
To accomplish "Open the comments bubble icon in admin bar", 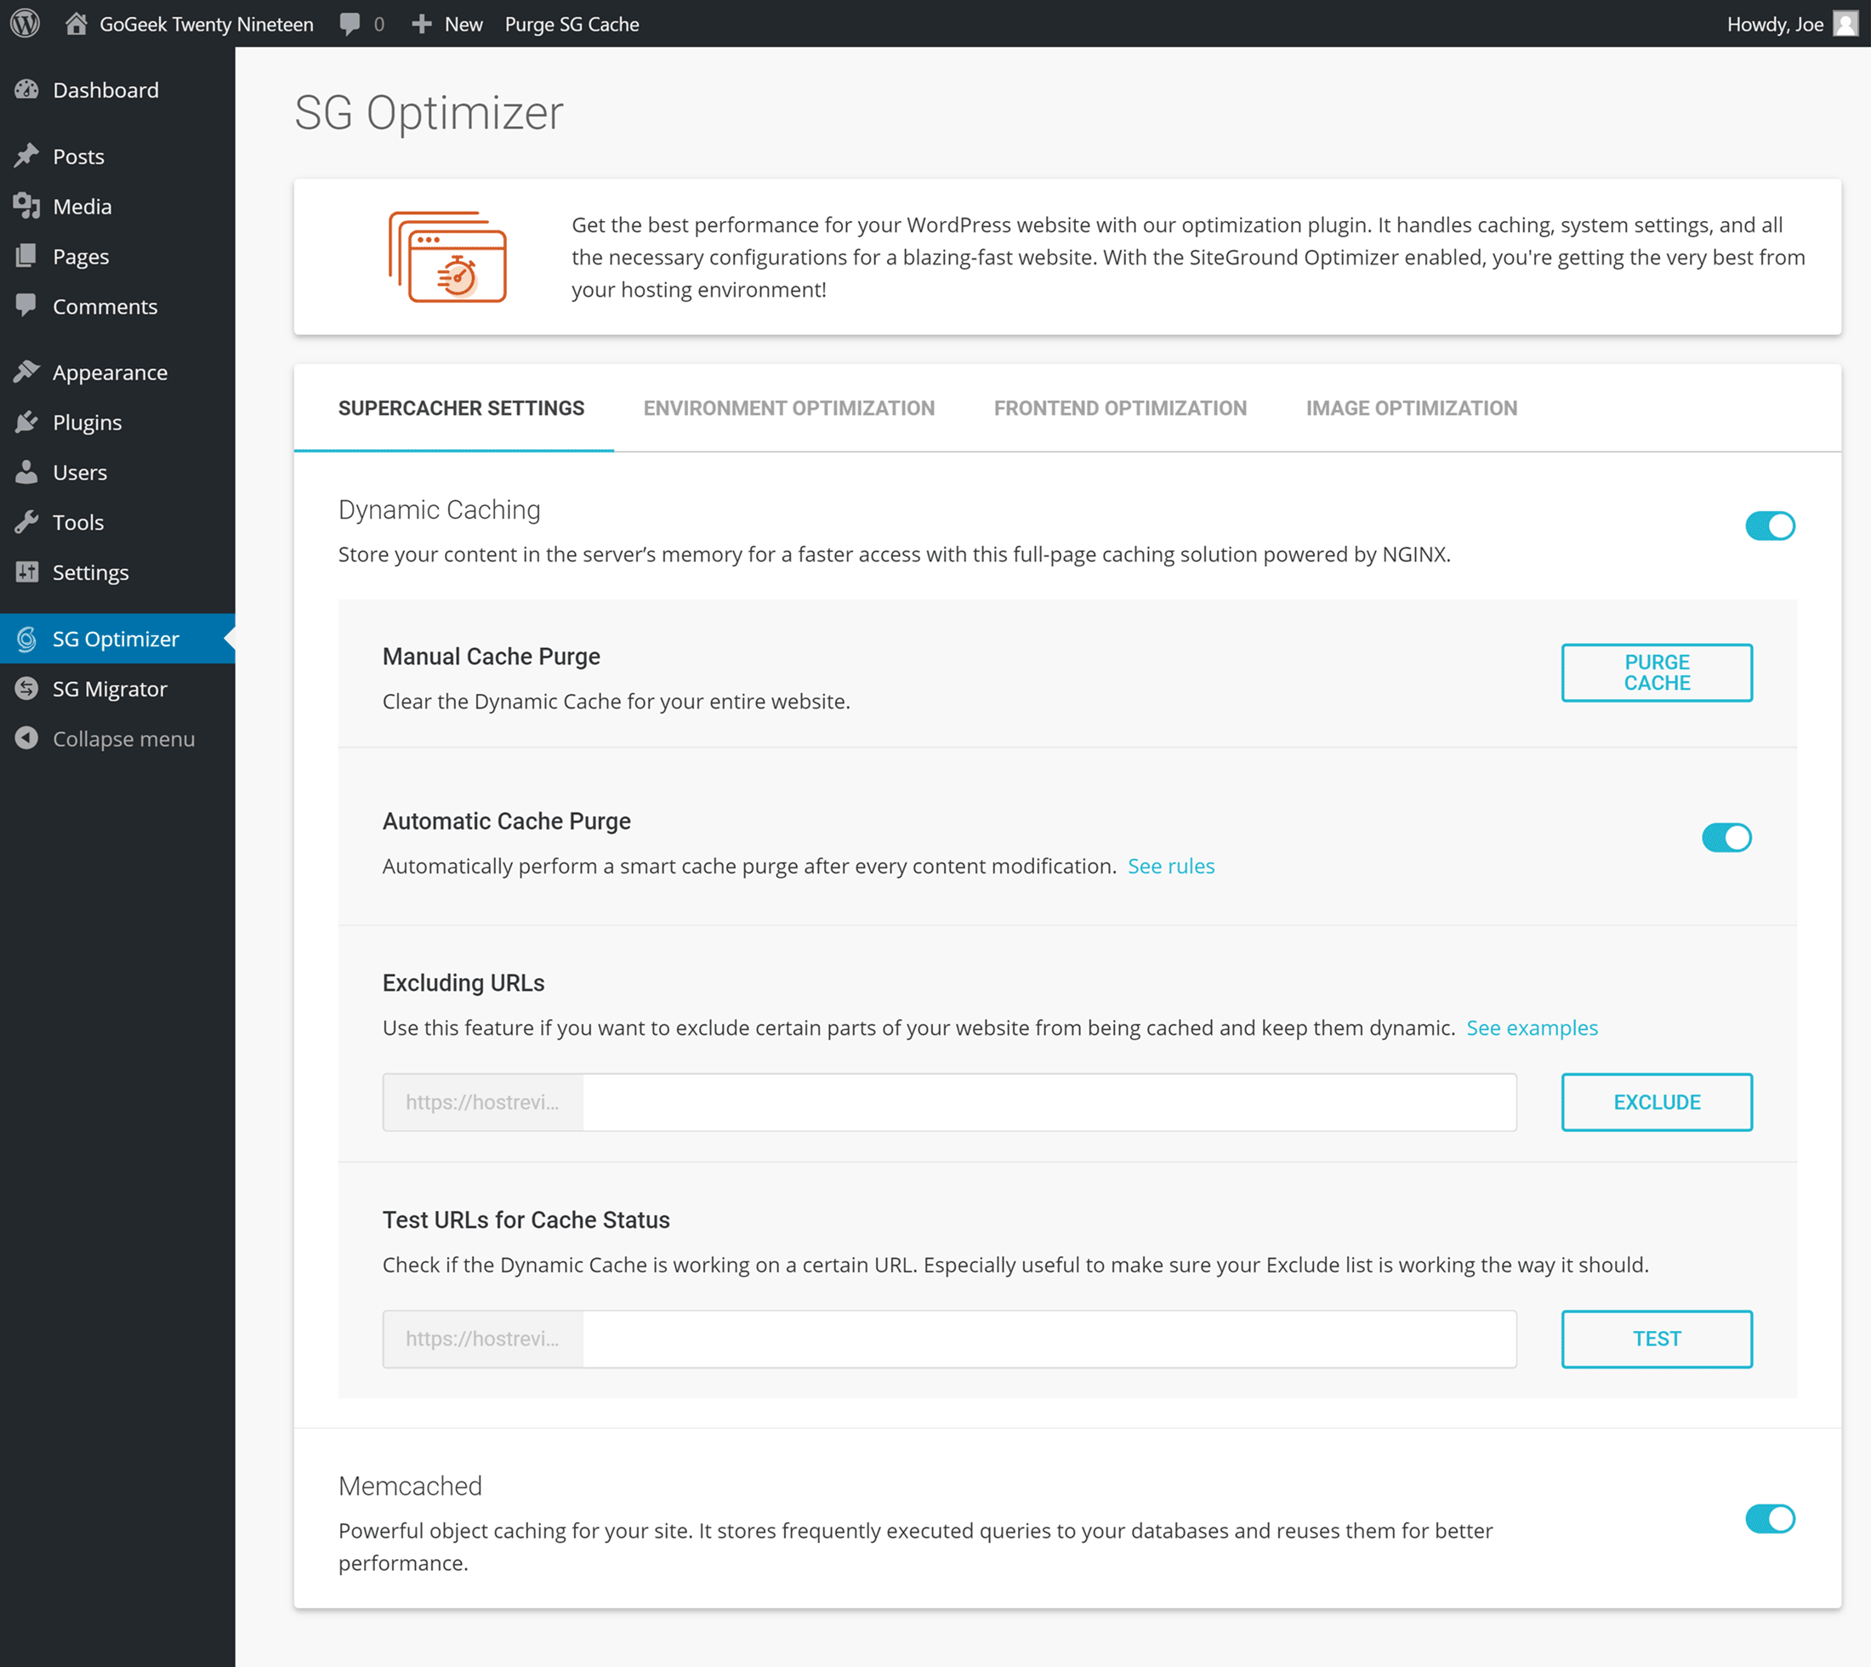I will click(349, 25).
